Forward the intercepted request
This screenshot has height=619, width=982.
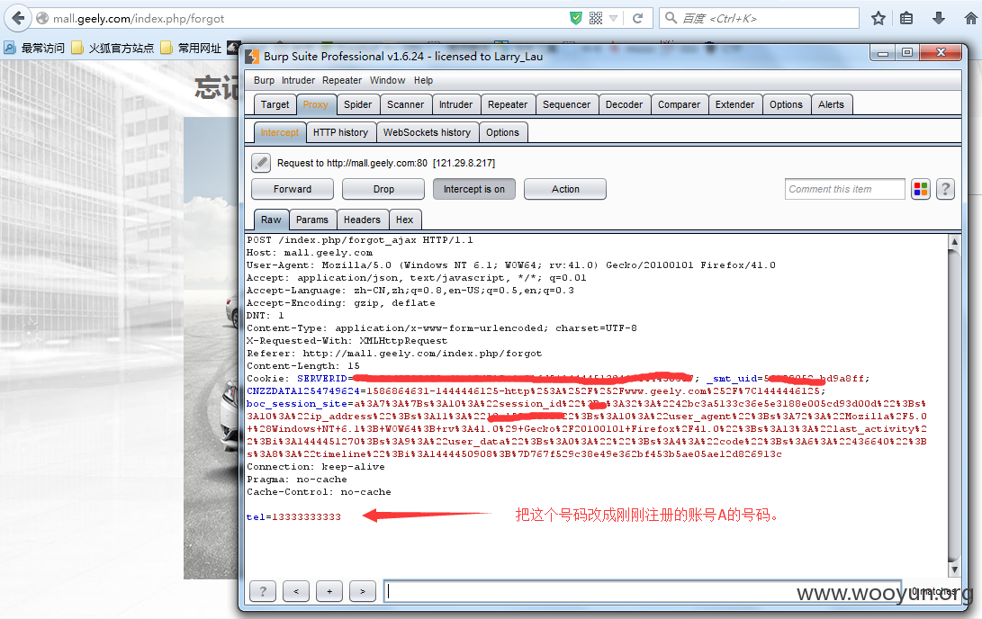[293, 189]
